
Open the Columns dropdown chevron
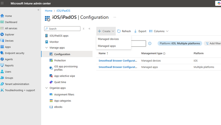167,31
